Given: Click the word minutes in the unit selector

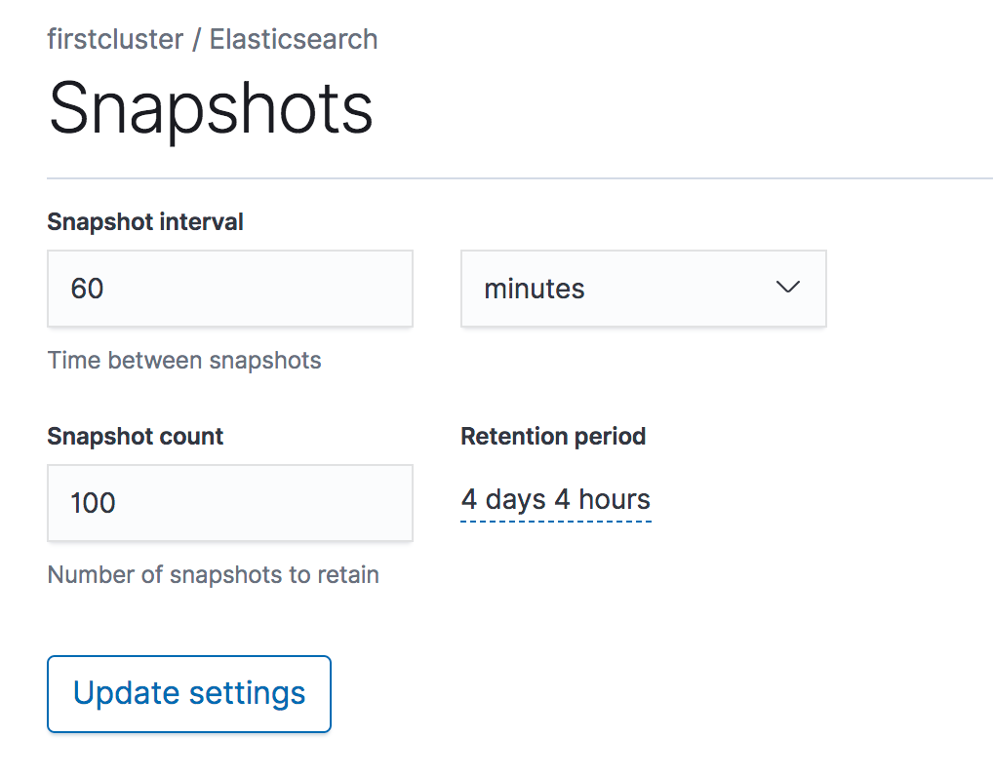Looking at the screenshot, I should tap(535, 289).
